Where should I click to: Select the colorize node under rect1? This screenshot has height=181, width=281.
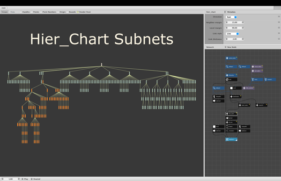click(x=218, y=131)
